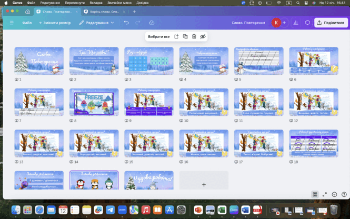Open the Файл menu in Canva toolbar
The width and height of the screenshot is (350, 219).
[x=27, y=23]
